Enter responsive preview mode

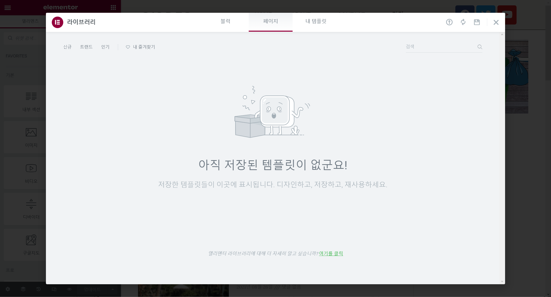coord(54,289)
